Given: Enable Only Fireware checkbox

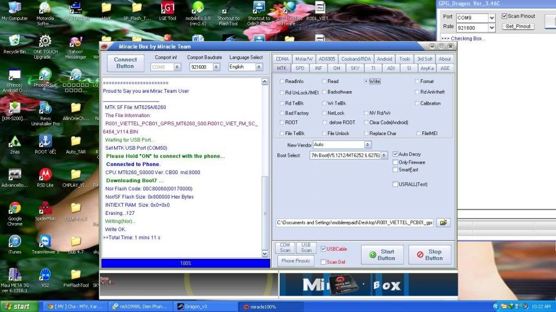Looking at the screenshot, I should tap(395, 162).
